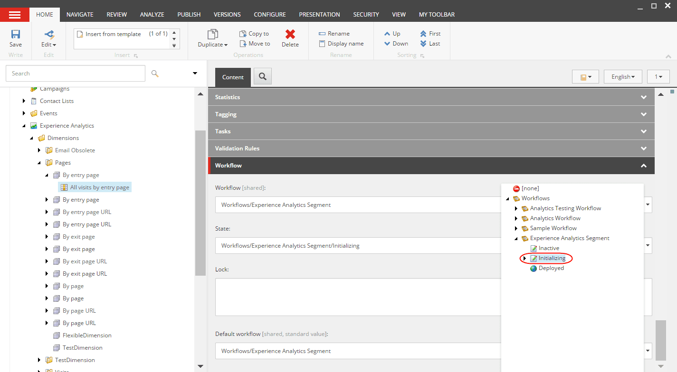
Task: Expand the Statistics section
Action: pyautogui.click(x=431, y=97)
